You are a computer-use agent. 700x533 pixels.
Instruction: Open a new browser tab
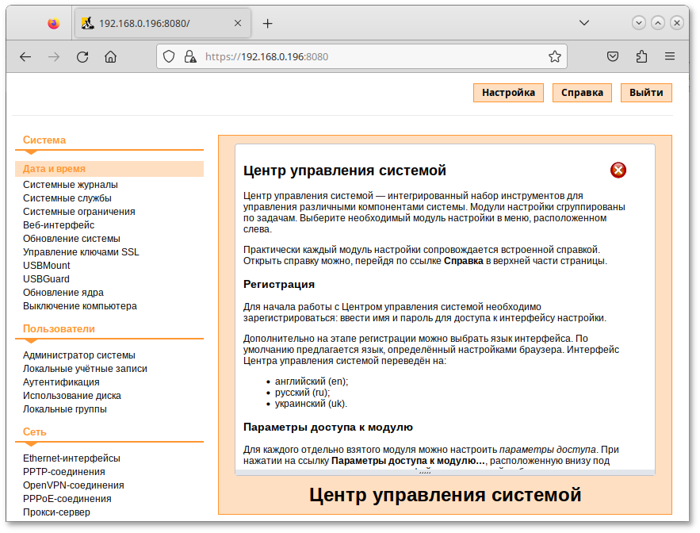coord(267,23)
